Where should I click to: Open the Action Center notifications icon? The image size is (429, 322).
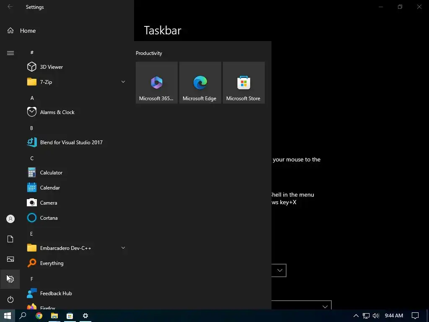tap(415, 316)
